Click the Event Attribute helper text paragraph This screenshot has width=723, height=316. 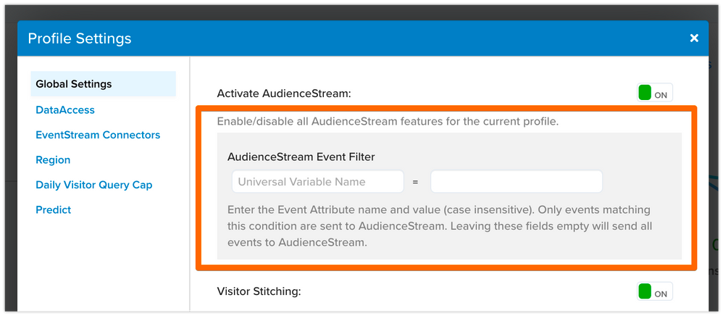pos(440,226)
